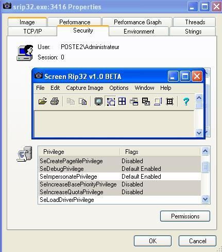
Task: Click the paste icon in toolbar
Action: tap(82, 101)
